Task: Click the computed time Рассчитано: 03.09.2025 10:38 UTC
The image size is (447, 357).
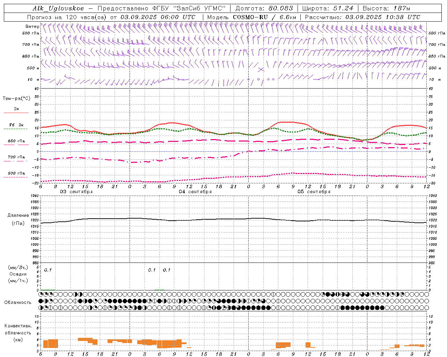Action: click(362, 17)
